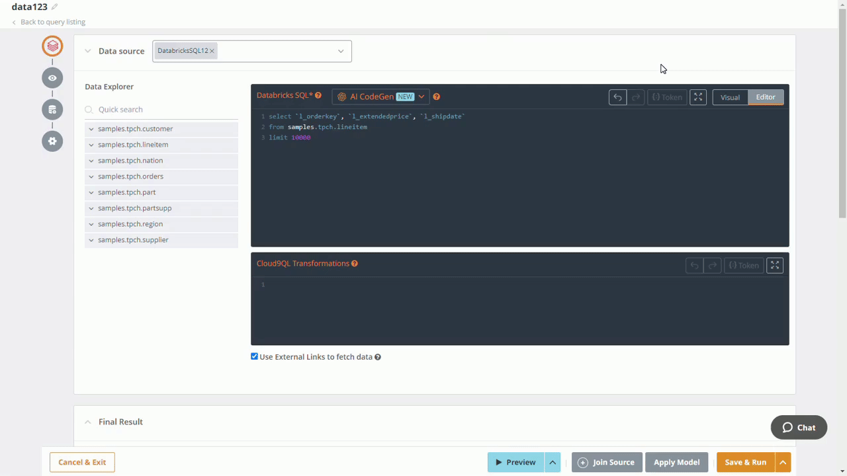Select the Editor query mode
The width and height of the screenshot is (847, 476).
pos(766,97)
